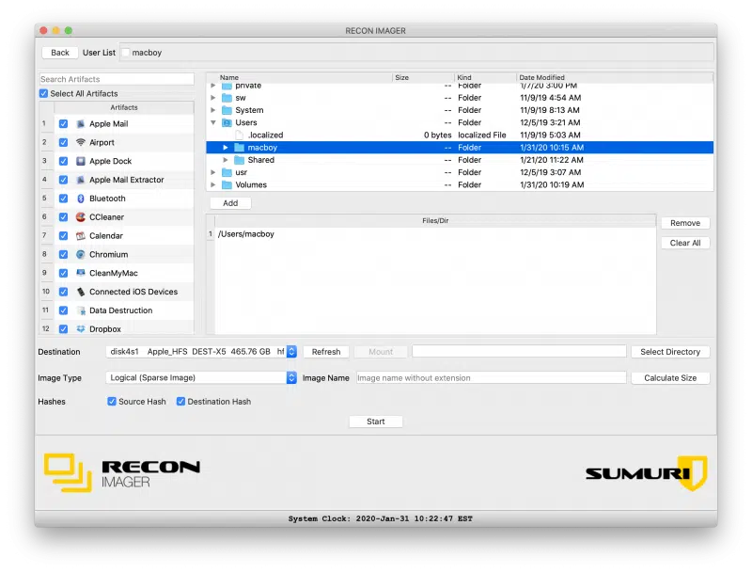This screenshot has width=752, height=573.
Task: Uncheck the Apple Mail artifact checkbox
Action: point(63,124)
